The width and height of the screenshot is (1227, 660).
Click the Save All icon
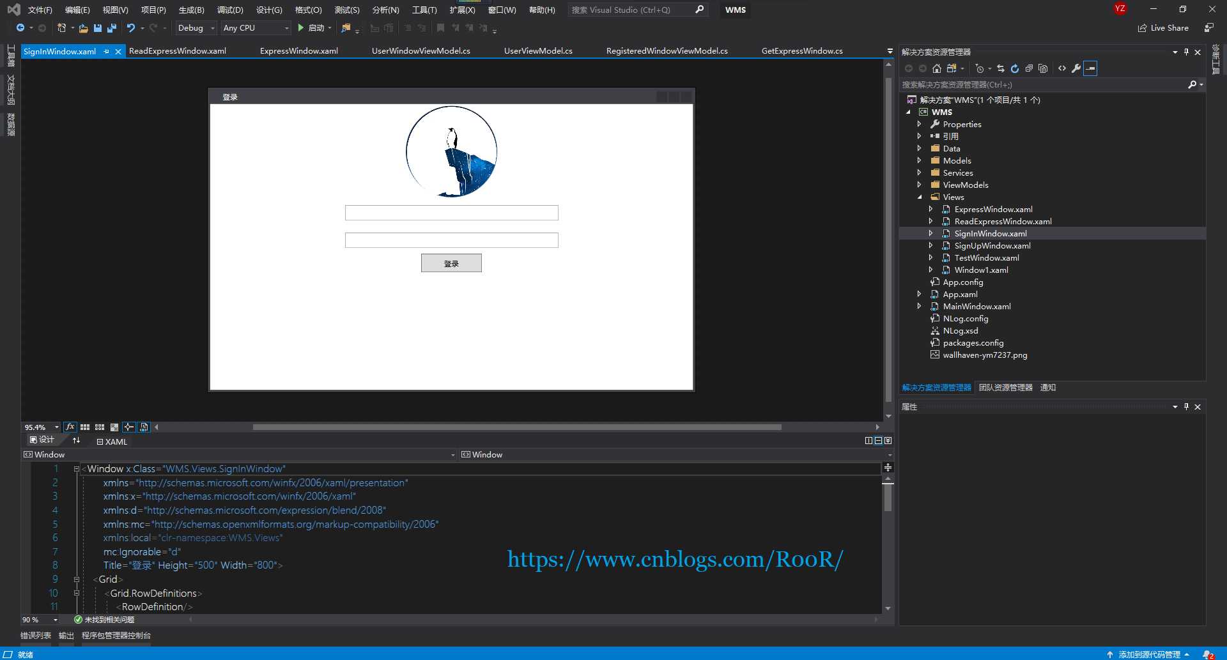[x=112, y=28]
